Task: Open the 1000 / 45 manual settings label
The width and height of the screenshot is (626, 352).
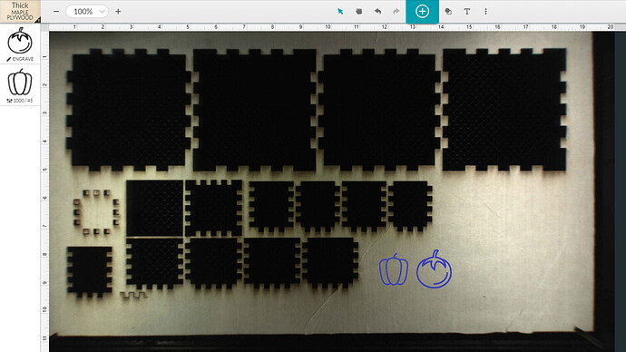Action: (20, 101)
